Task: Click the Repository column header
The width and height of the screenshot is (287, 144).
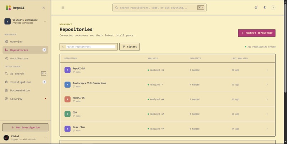Action: (x=71, y=58)
